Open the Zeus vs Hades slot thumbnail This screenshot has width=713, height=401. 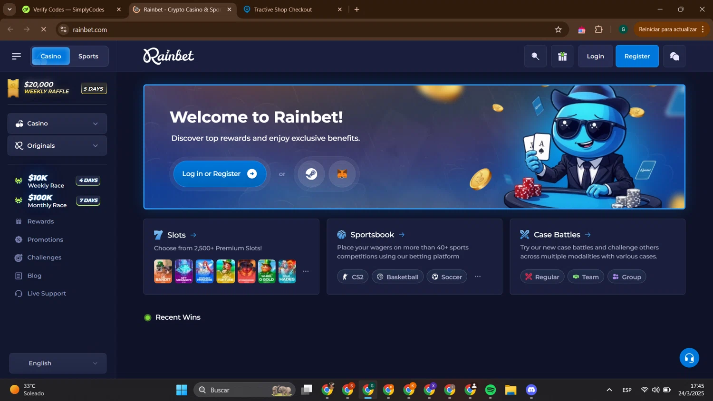[287, 271]
